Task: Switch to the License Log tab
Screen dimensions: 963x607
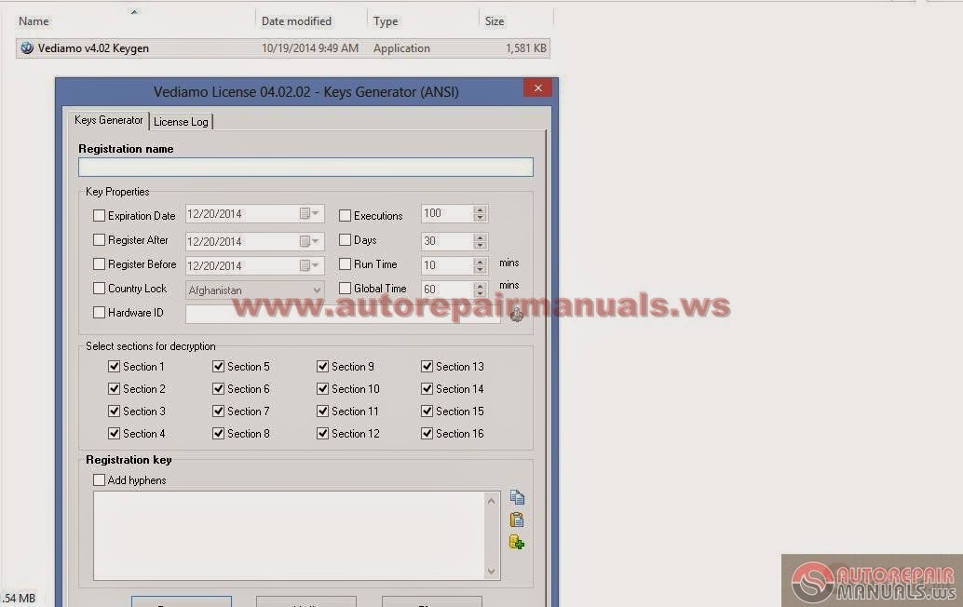Action: coord(182,122)
